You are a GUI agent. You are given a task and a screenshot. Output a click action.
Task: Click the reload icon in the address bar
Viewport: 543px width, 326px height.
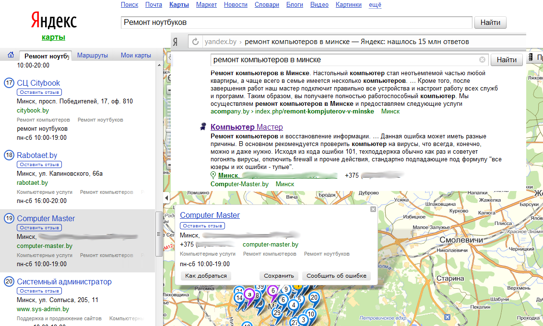(x=196, y=42)
